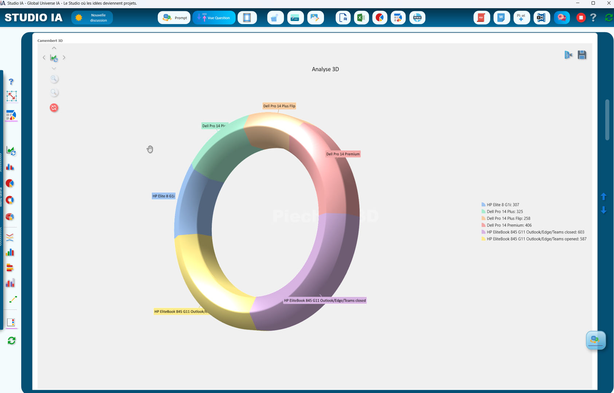Image resolution: width=614 pixels, height=393 pixels.
Task: Open the web browser www icon
Action: [x=417, y=17]
